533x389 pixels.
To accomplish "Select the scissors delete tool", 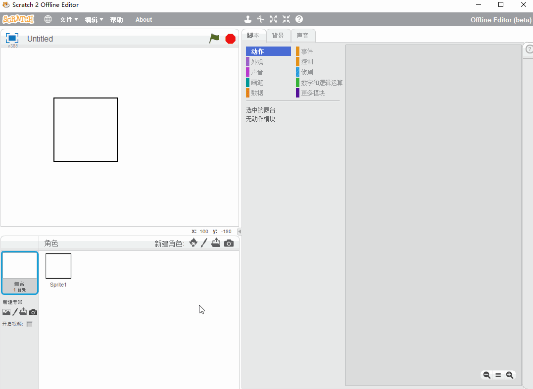I will pos(261,19).
